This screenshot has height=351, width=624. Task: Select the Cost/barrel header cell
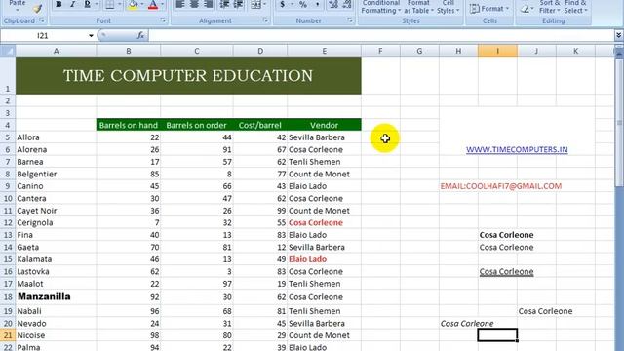tap(260, 125)
